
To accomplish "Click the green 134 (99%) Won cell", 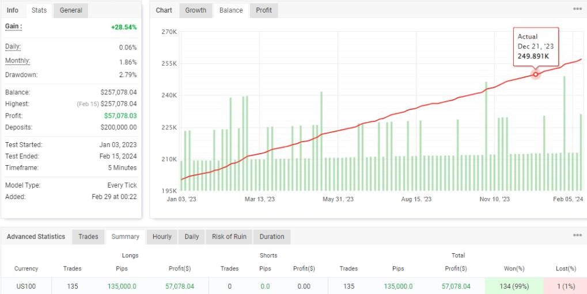I will click(x=514, y=286).
